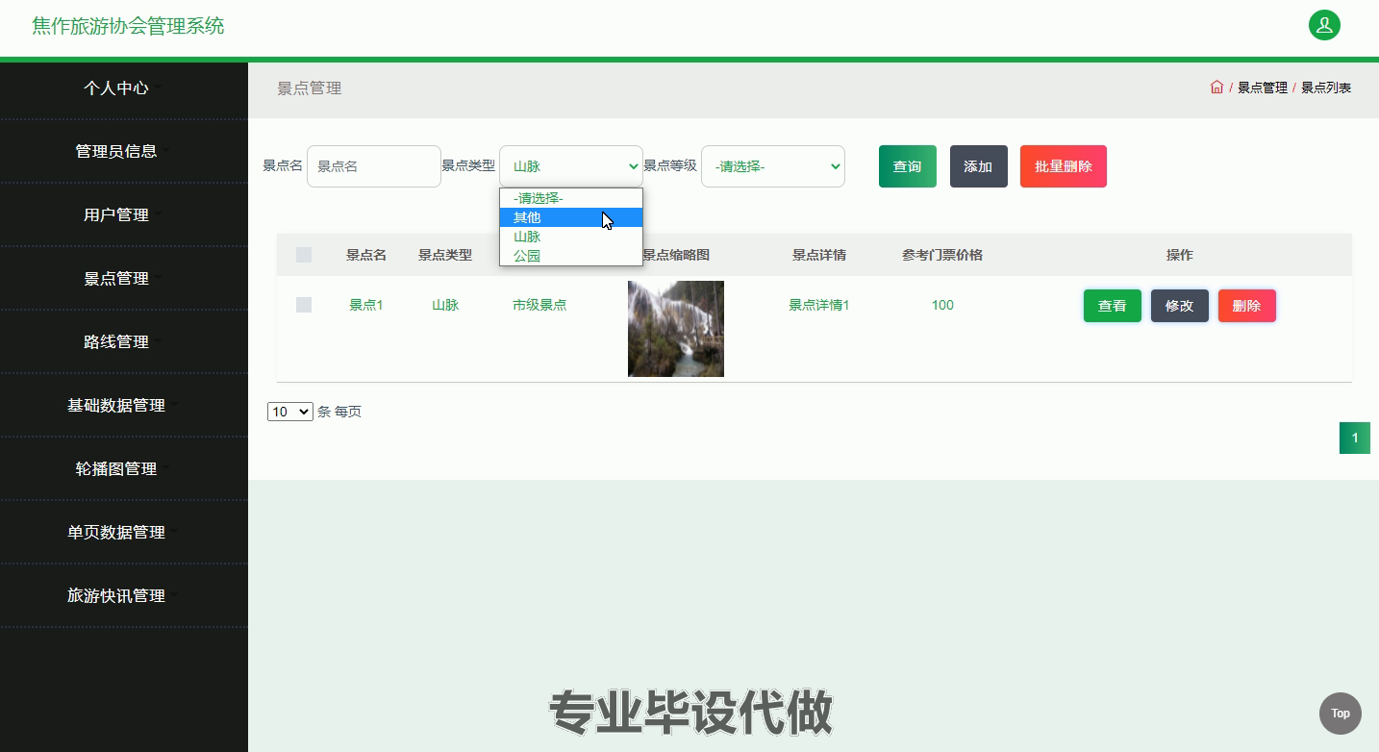1379x752 pixels.
Task: Click the 添加 button
Action: pyautogui.click(x=978, y=166)
